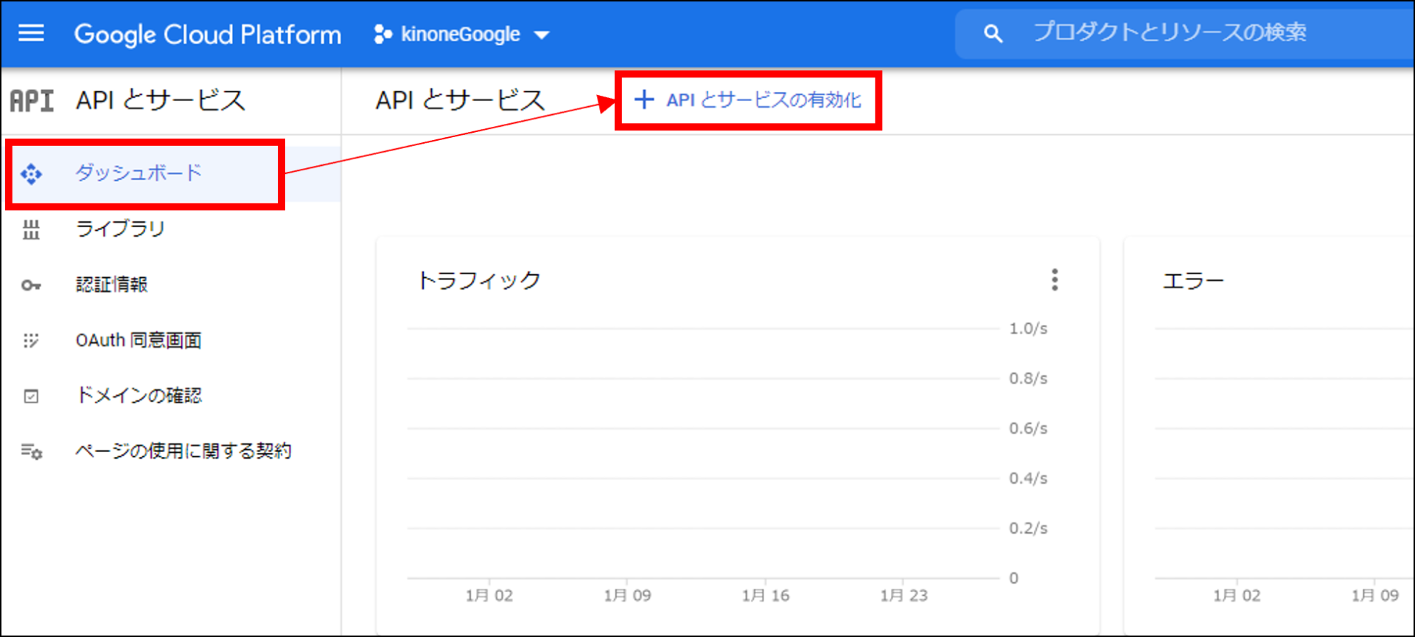Open the kinoneGoogle project selector dropdown arrow

tap(542, 35)
